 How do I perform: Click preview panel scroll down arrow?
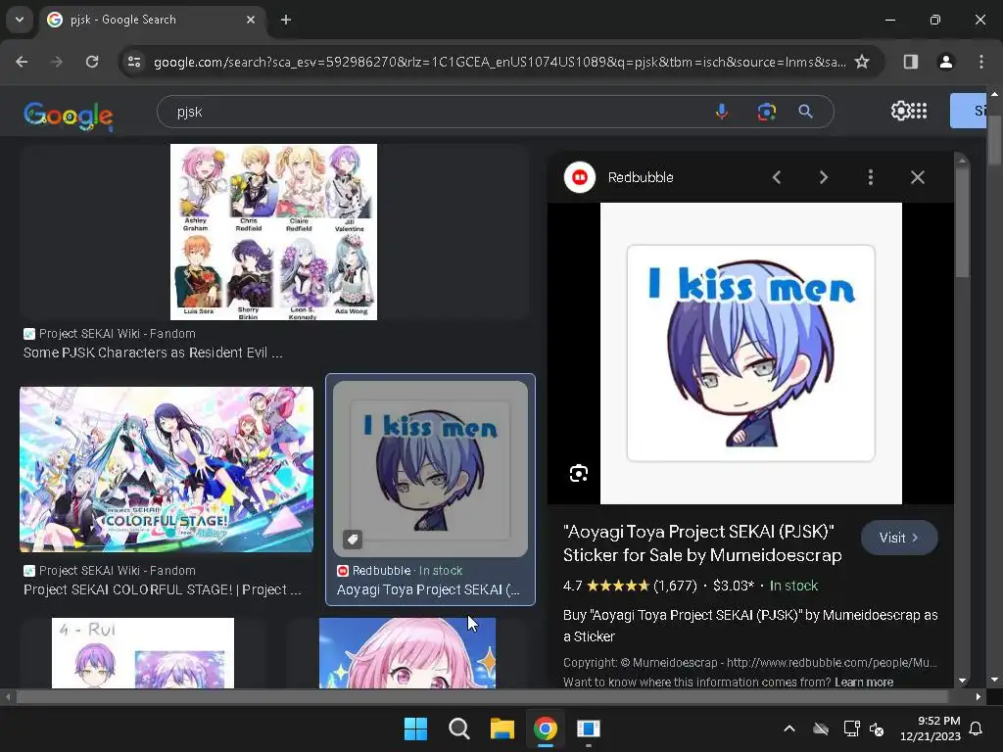click(962, 681)
